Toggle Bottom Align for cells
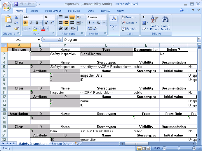202x151 pixels. (x=72, y=17)
